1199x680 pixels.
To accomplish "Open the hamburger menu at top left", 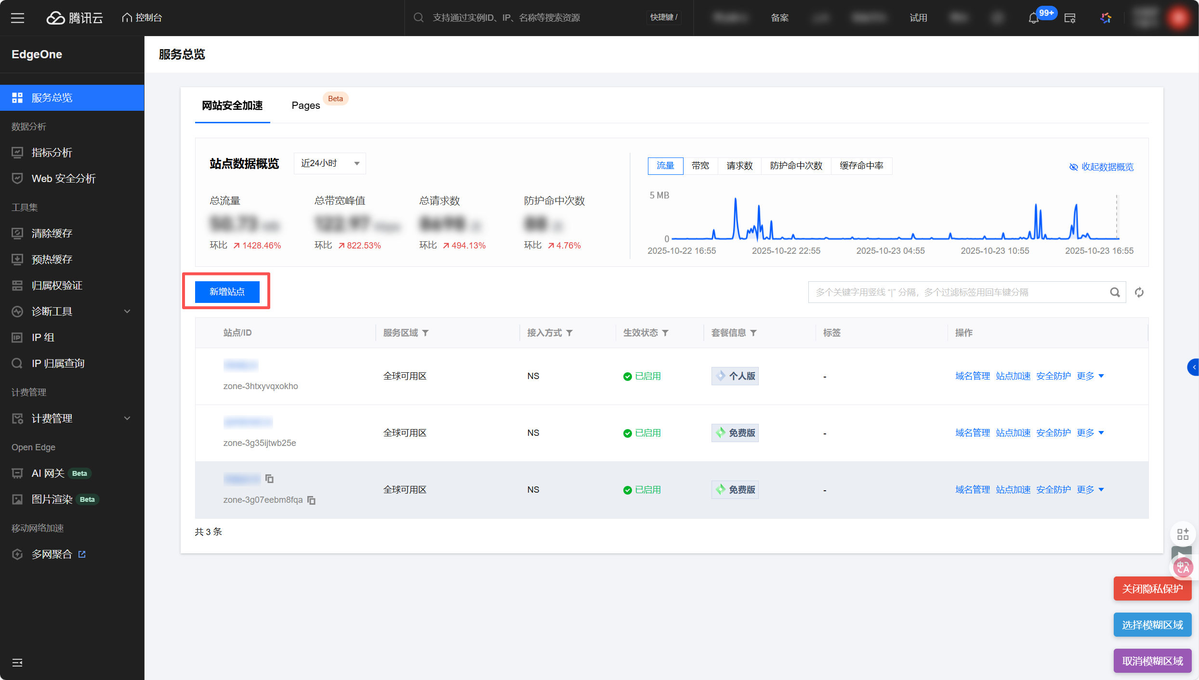I will (18, 18).
